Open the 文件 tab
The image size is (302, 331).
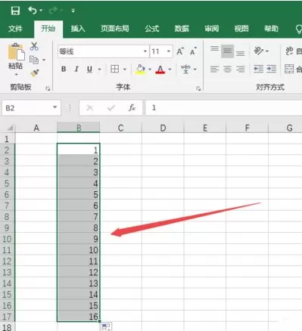coord(15,29)
